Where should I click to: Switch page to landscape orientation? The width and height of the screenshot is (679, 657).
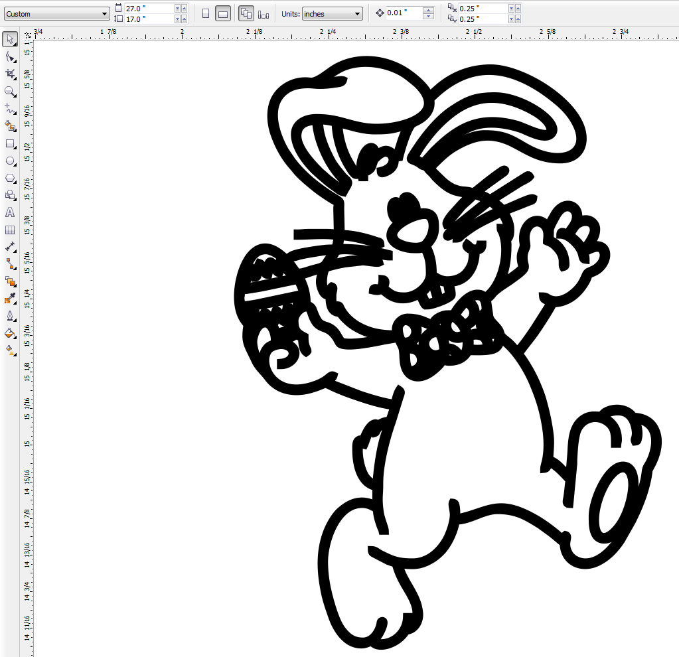223,14
